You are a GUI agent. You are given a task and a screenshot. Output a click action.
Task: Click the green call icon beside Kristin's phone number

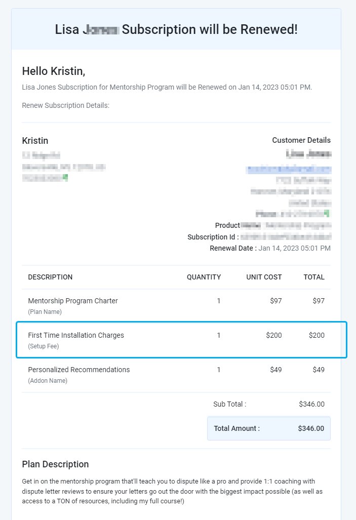65,178
